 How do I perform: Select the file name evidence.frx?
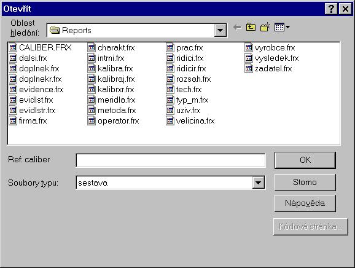(x=41, y=90)
